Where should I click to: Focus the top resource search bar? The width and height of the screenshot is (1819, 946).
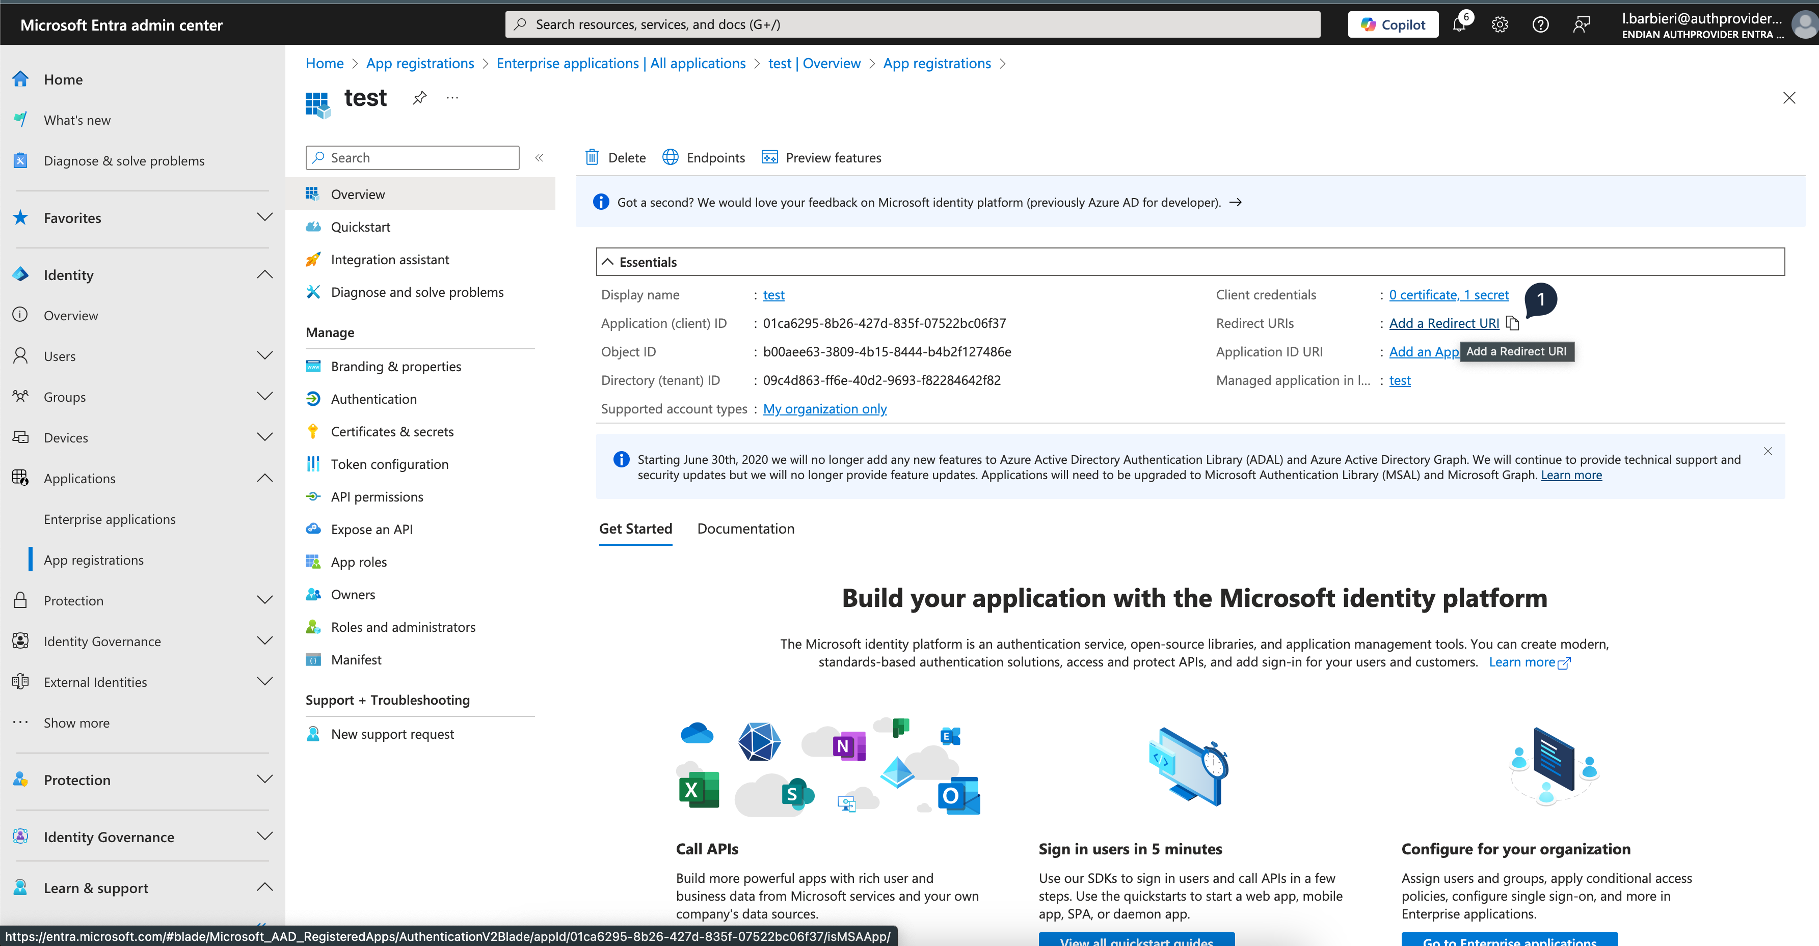click(913, 24)
